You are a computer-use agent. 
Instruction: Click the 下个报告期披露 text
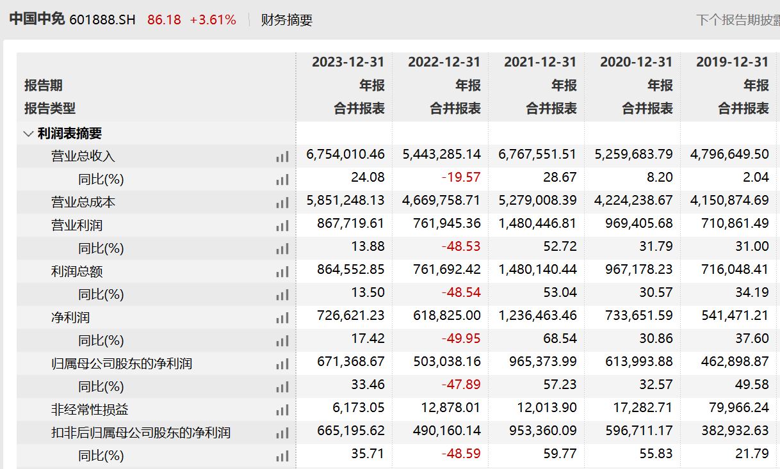738,20
